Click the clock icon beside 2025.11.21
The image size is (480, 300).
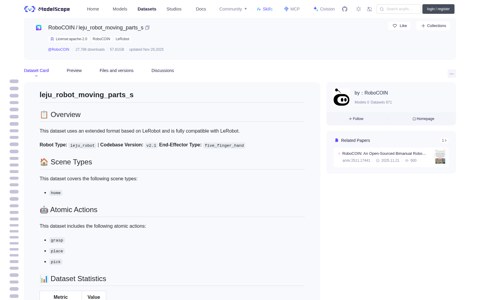point(378,160)
